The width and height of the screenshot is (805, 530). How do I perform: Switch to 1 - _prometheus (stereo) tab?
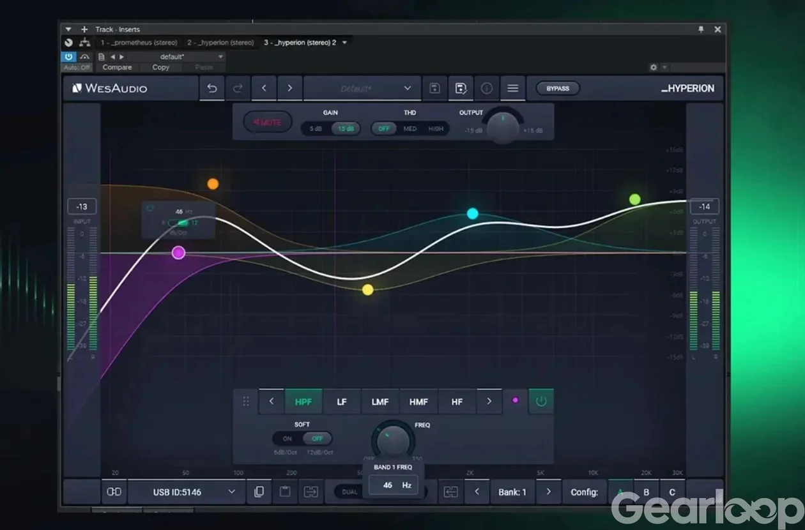point(139,43)
